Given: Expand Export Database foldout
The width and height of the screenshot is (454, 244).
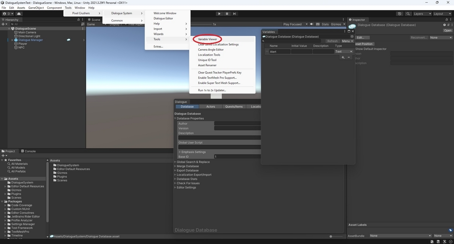Looking at the screenshot, I should point(175,171).
